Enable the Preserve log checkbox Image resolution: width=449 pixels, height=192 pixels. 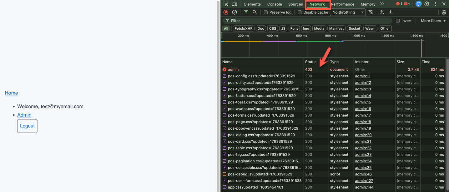pyautogui.click(x=266, y=12)
